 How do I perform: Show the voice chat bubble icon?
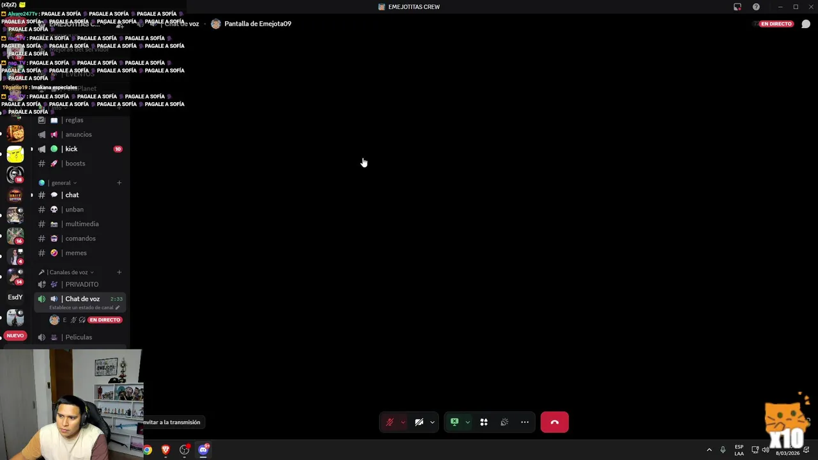click(x=806, y=24)
